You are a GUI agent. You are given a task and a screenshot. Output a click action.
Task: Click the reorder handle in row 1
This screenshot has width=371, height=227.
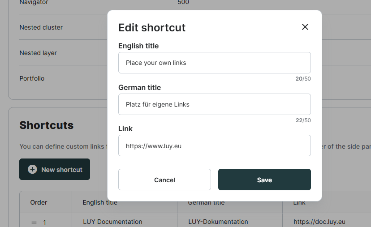click(34, 222)
